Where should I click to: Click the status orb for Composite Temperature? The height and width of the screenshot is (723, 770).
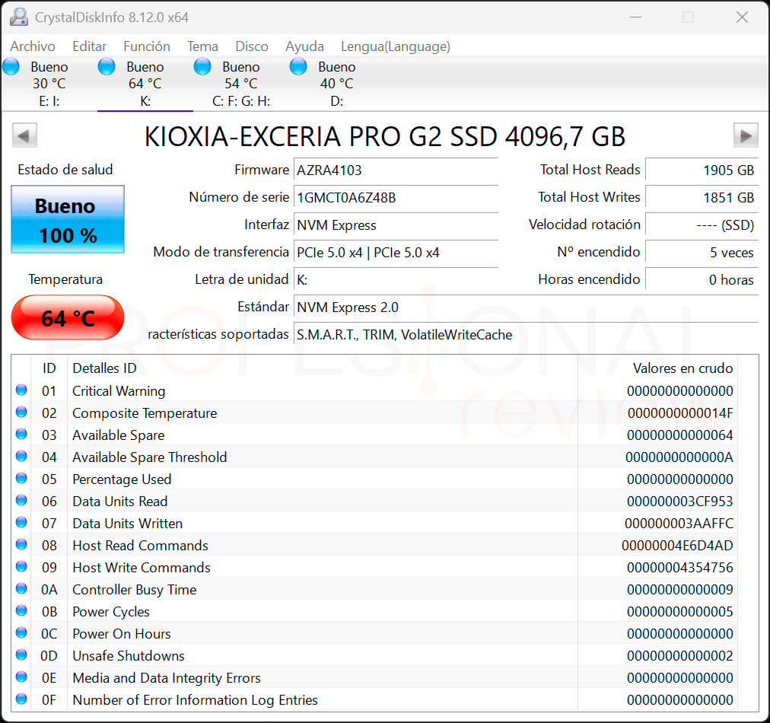(x=21, y=412)
